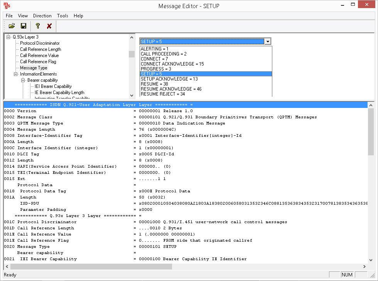Choose CALL PROCEEDING = 2 from the list

[206, 54]
